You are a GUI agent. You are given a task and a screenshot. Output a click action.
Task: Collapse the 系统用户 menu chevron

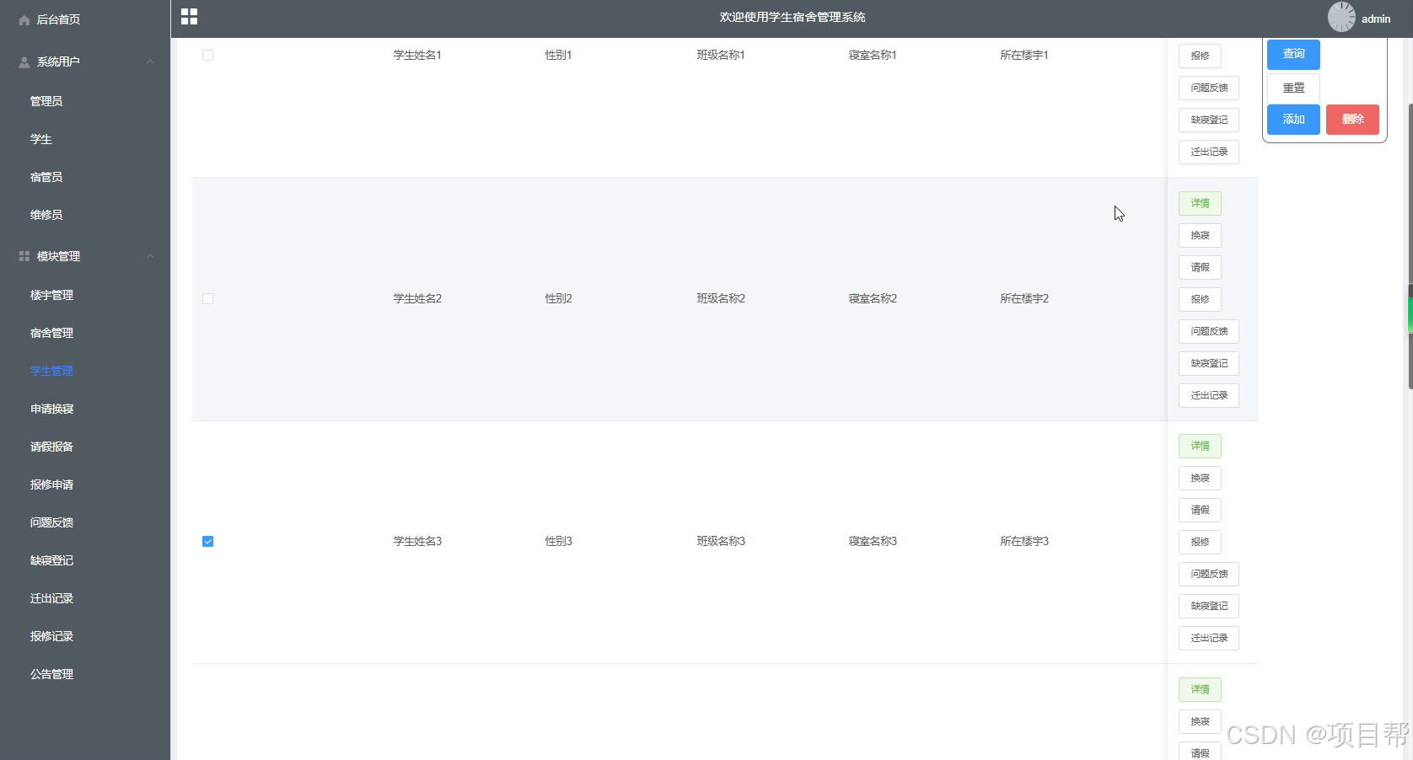[x=151, y=62]
